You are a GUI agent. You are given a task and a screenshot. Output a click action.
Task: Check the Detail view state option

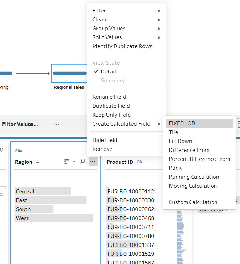point(108,72)
